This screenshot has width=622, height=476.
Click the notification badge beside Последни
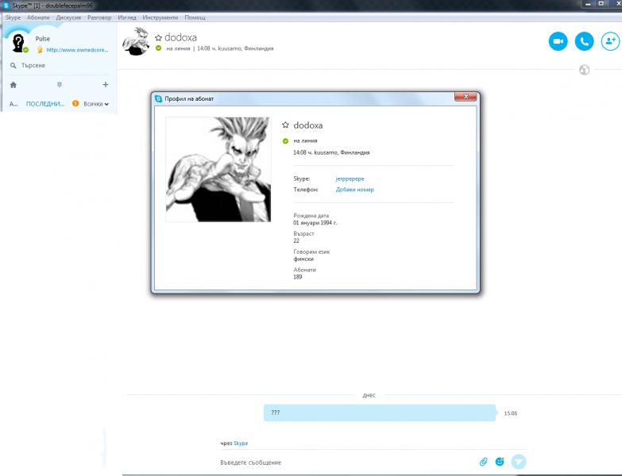[x=75, y=103]
